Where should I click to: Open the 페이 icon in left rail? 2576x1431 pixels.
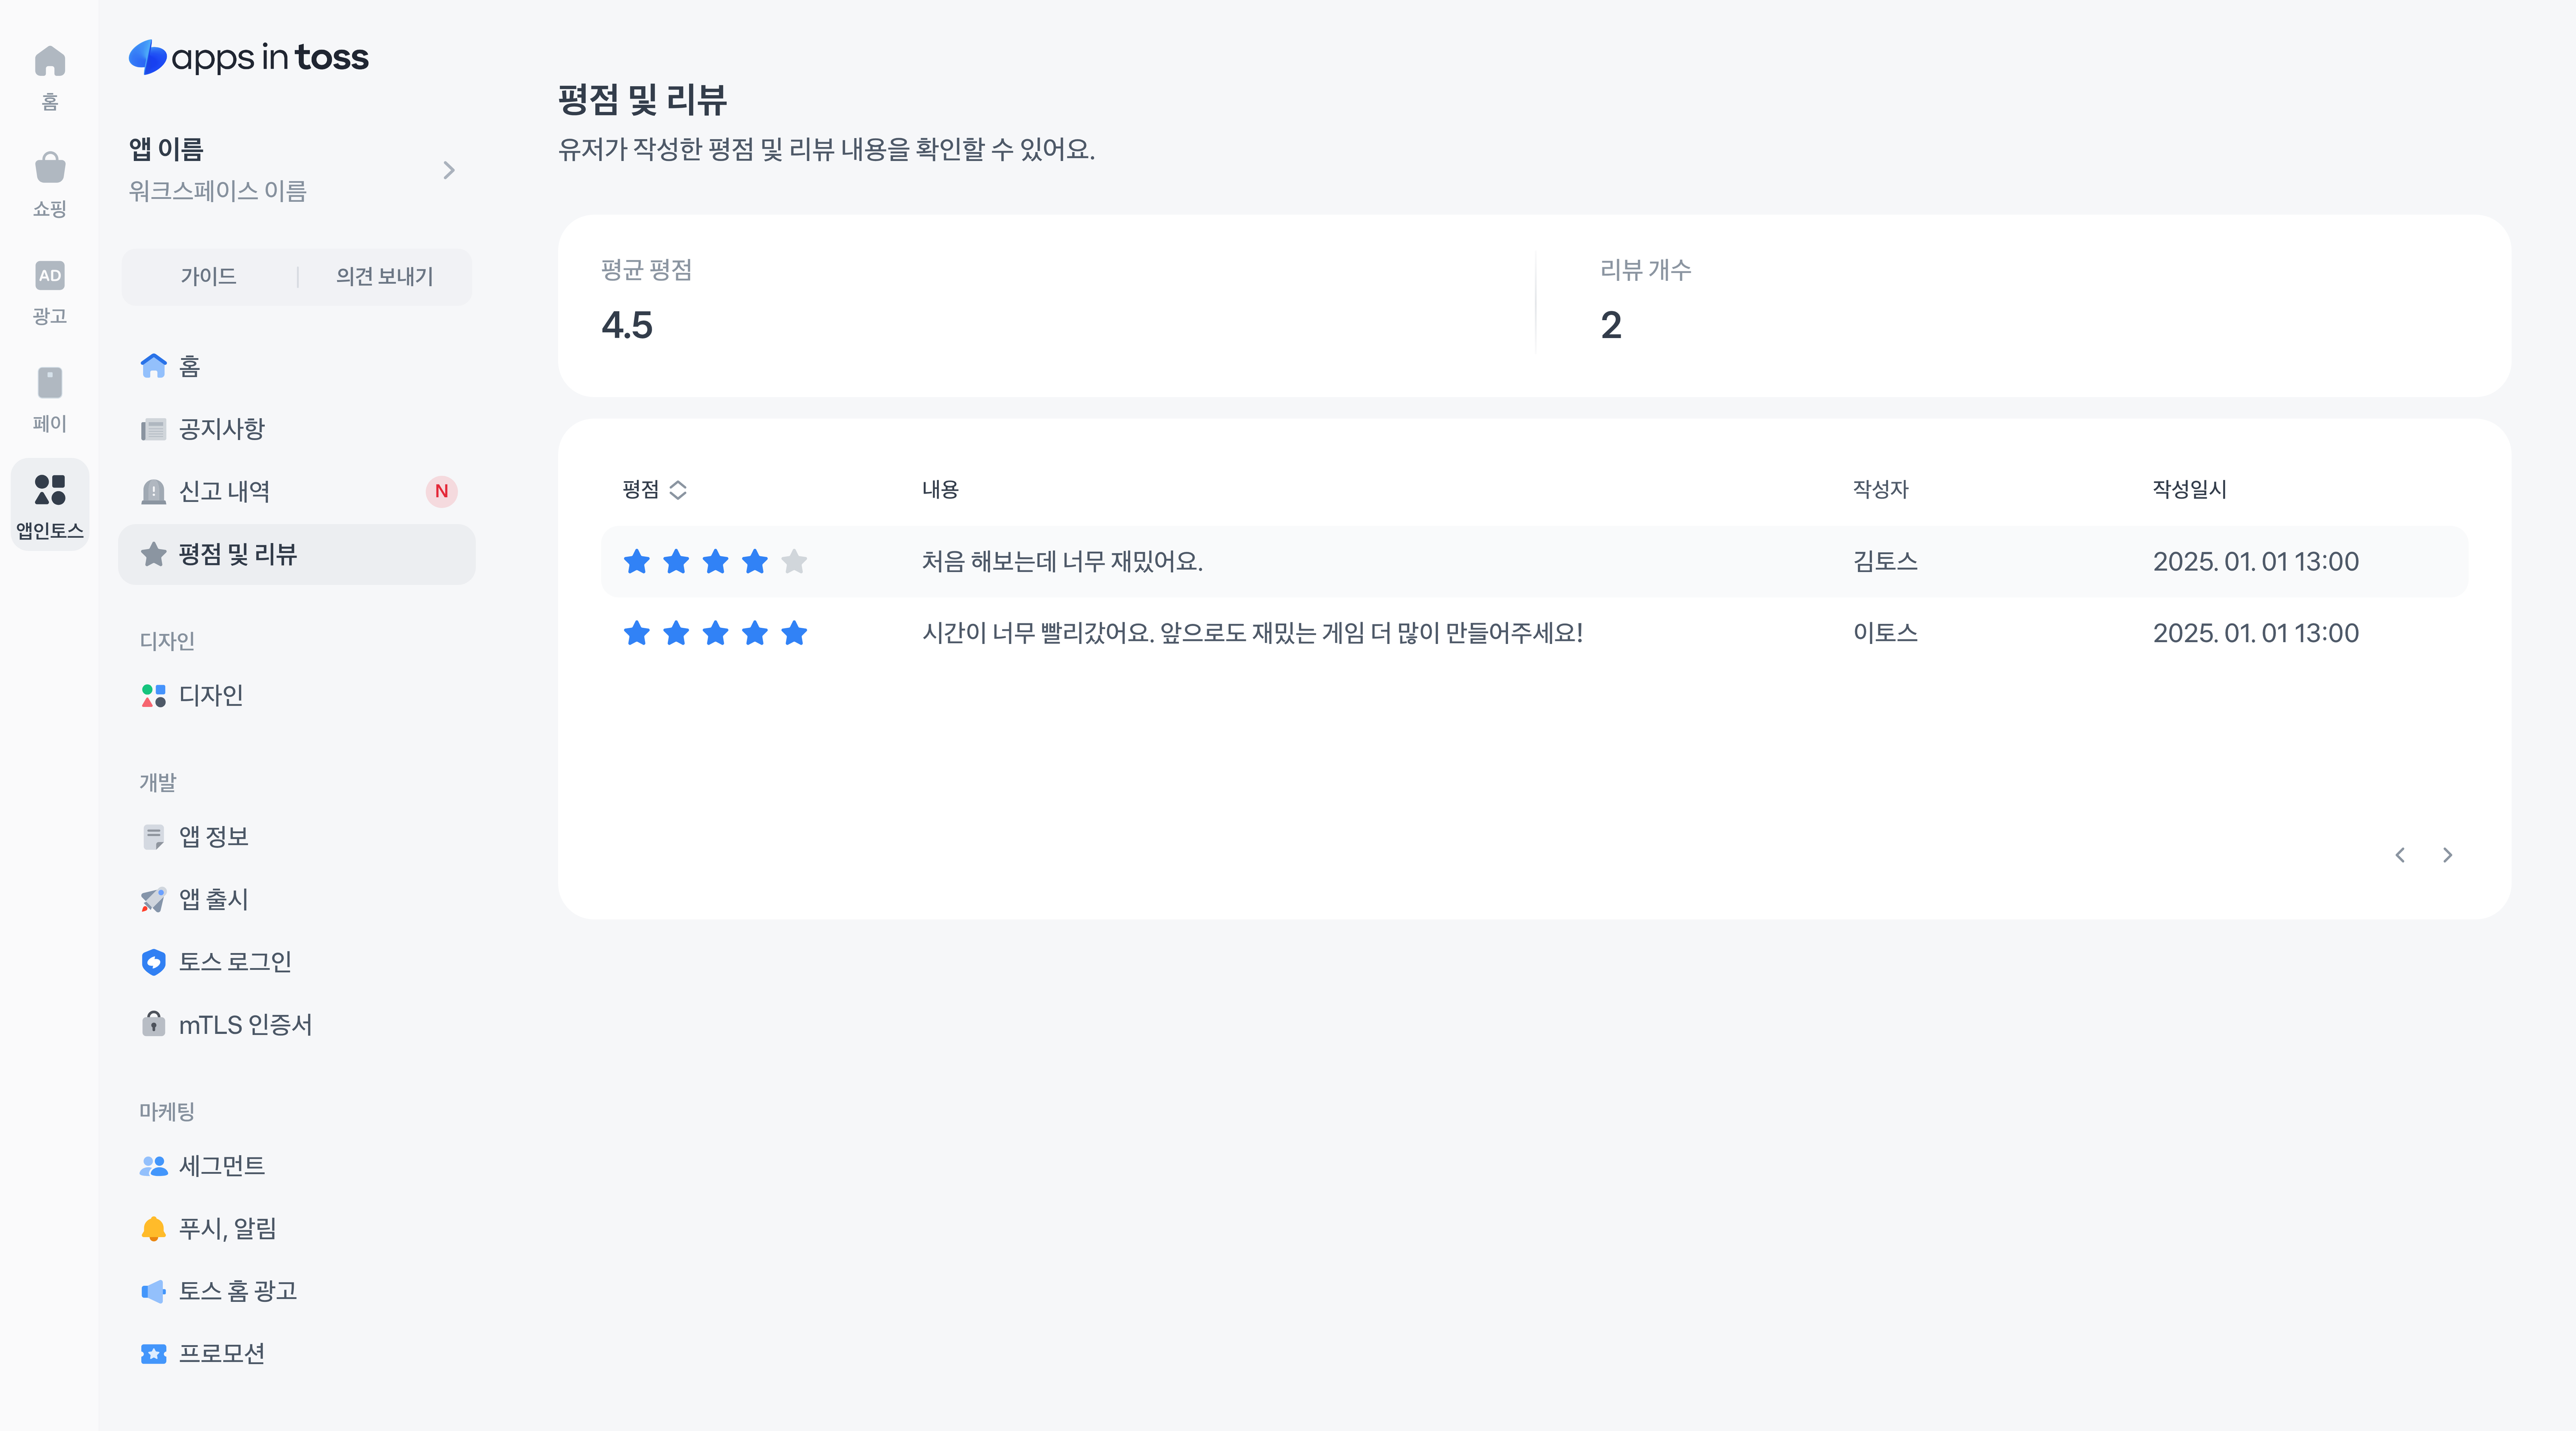50,383
